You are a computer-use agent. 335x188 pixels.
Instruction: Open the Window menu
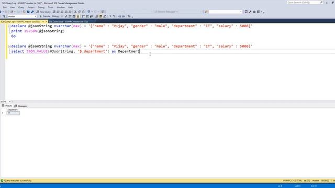(x=61, y=7)
